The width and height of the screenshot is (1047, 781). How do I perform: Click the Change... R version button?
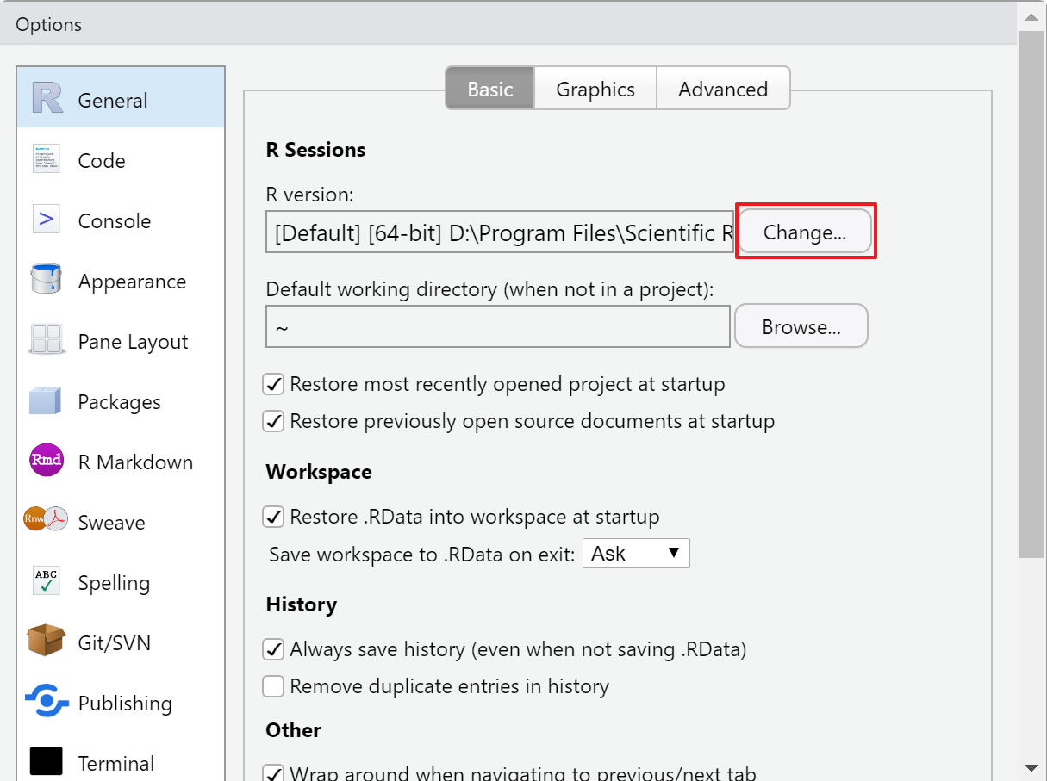coord(805,232)
